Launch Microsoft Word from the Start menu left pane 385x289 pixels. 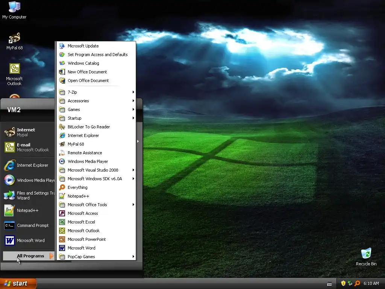pyautogui.click(x=28, y=240)
